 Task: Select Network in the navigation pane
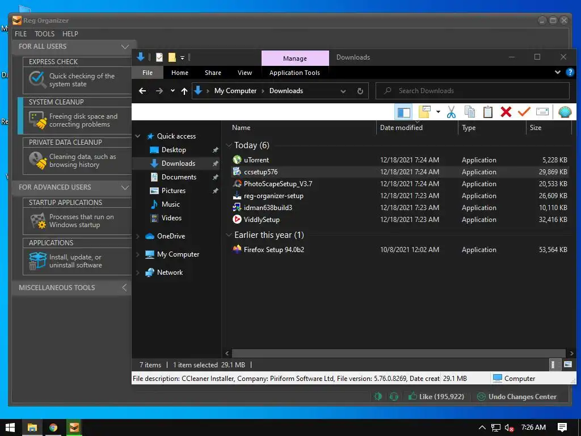[x=170, y=272]
